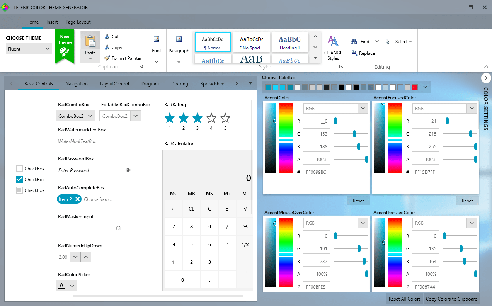Uncheck the ticked CheckBox
The height and width of the screenshot is (306, 492).
[19, 179]
